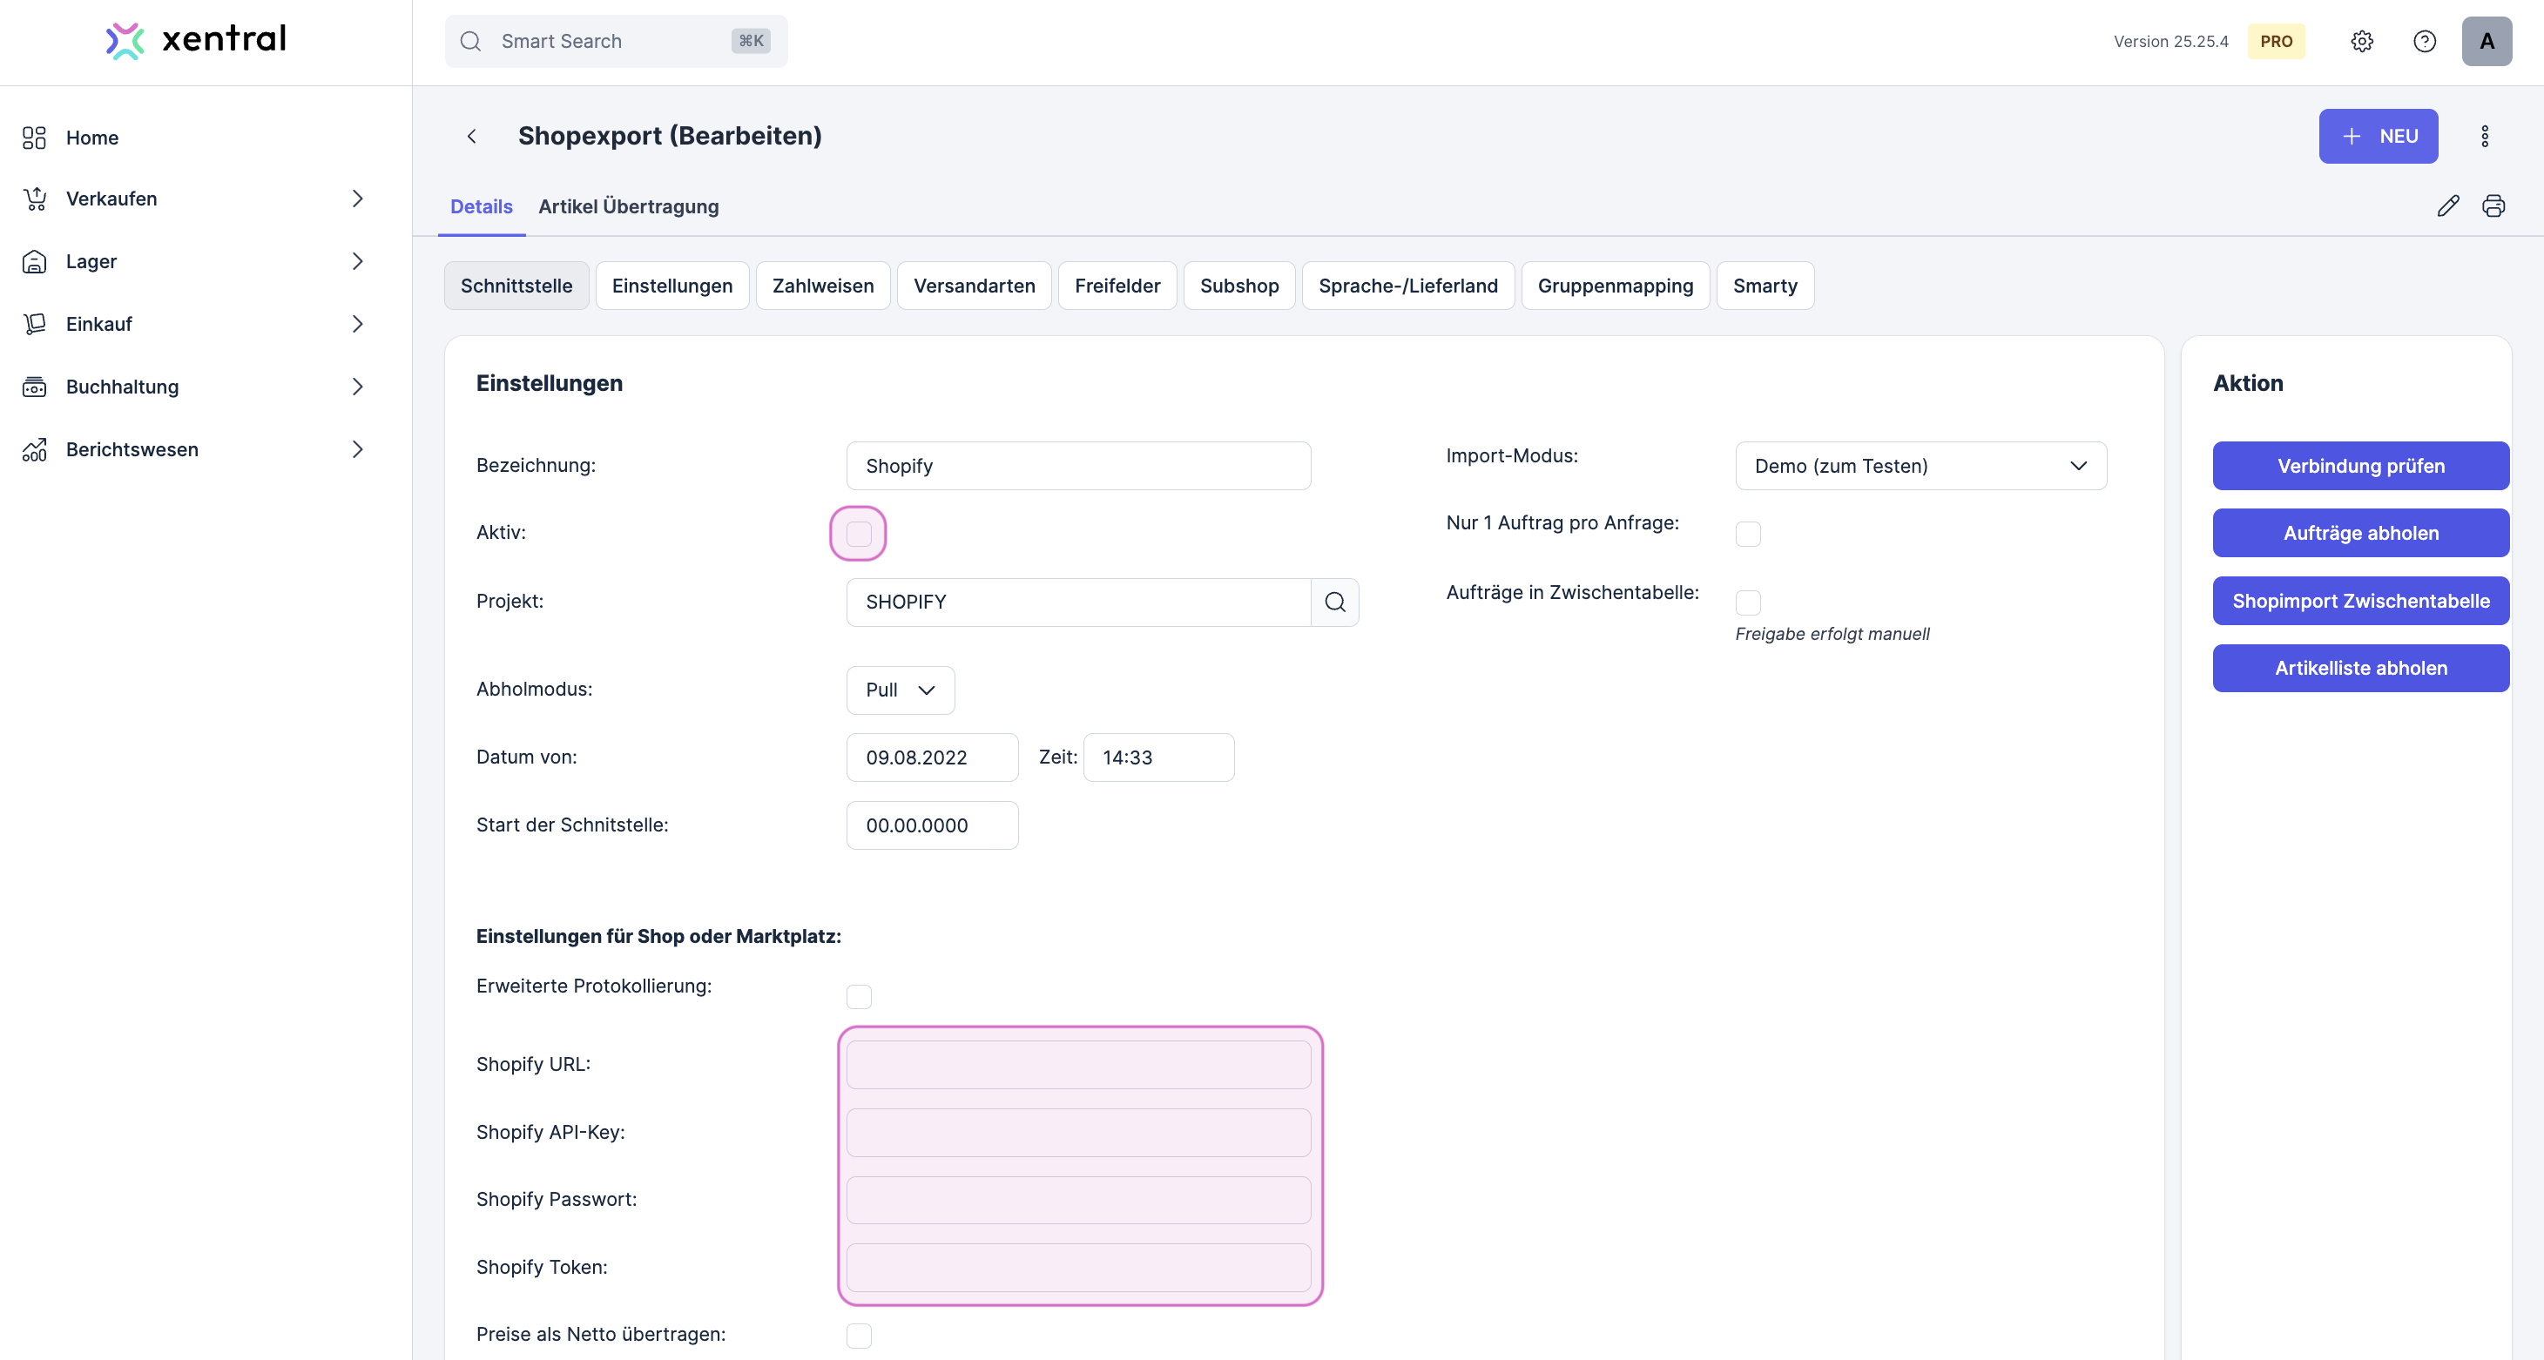Enable the Aktiv checkbox
2544x1360 pixels.
point(858,534)
